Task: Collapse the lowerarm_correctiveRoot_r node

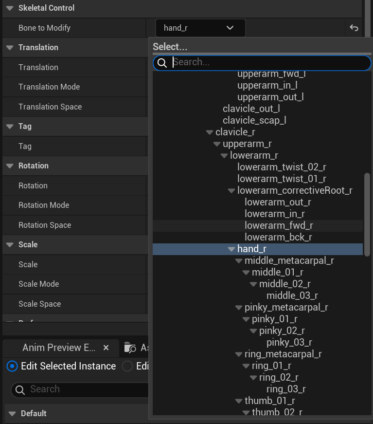Action: (x=231, y=191)
